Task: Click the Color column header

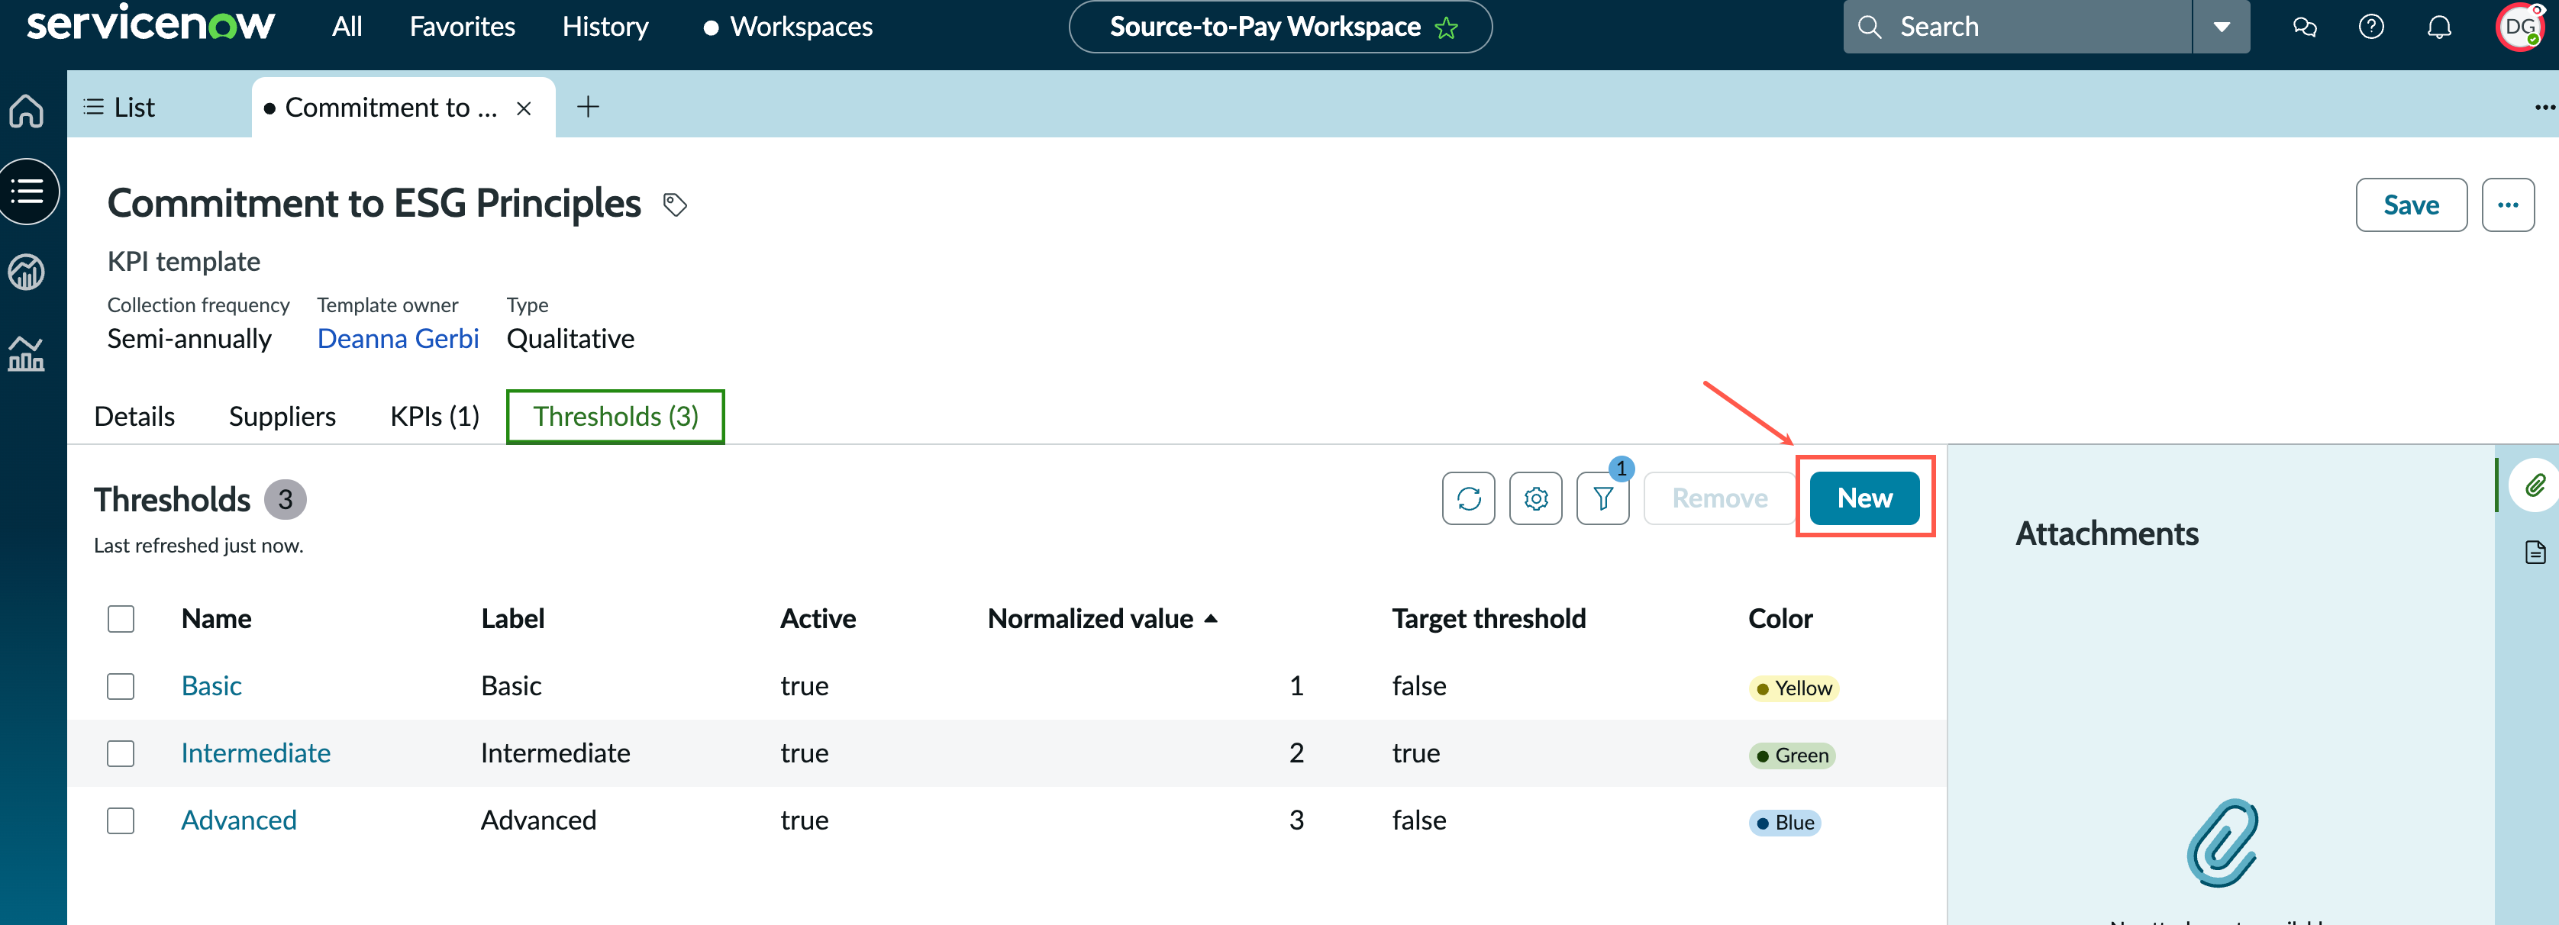Action: [1780, 619]
